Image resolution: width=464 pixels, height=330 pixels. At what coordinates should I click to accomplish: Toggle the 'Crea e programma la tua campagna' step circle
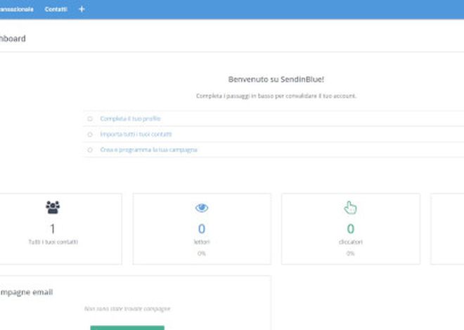coord(90,150)
